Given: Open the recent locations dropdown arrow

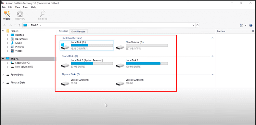Looking at the screenshot, I should click(15, 25).
